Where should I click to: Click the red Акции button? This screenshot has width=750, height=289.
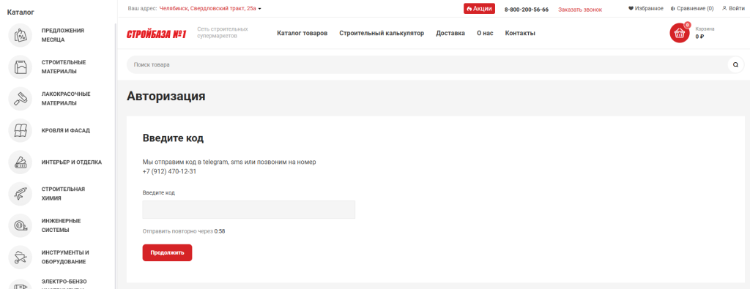[479, 9]
